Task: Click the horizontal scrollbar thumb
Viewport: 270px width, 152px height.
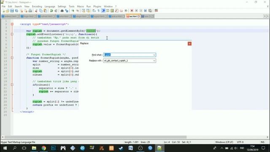Action: click(96, 137)
